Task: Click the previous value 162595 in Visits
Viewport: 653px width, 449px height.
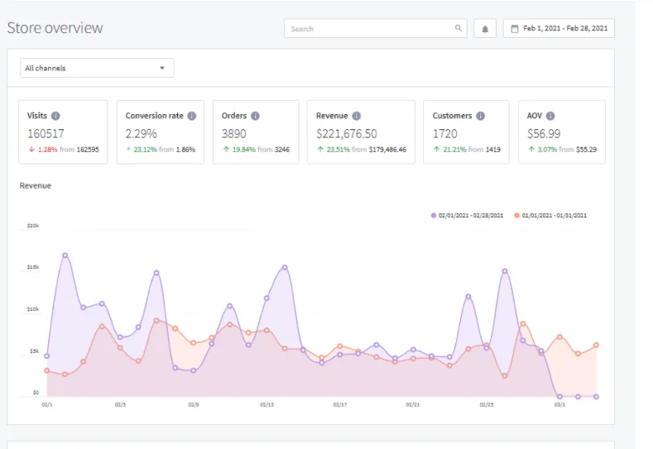Action: click(88, 150)
